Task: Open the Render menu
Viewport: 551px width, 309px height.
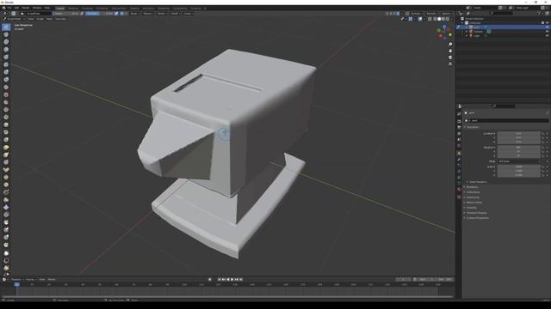Action: (26, 8)
